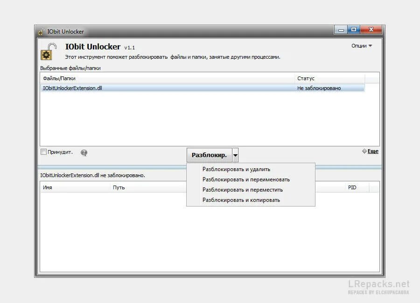
Task: Click the Еще link
Action: [x=373, y=151]
